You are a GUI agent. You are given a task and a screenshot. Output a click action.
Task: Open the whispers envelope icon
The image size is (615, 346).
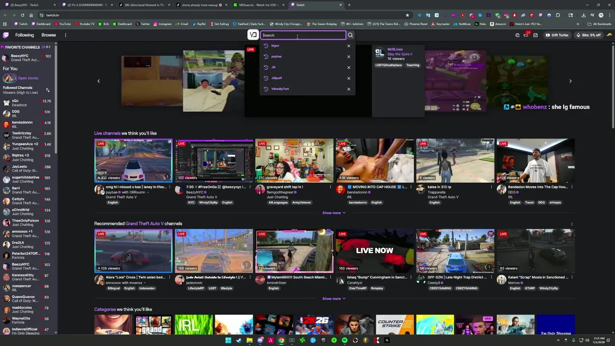(x=535, y=35)
